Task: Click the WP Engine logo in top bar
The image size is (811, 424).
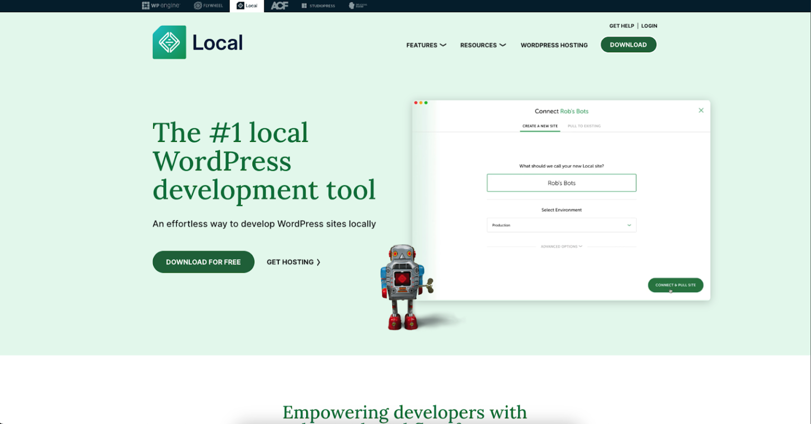Action: [x=161, y=6]
